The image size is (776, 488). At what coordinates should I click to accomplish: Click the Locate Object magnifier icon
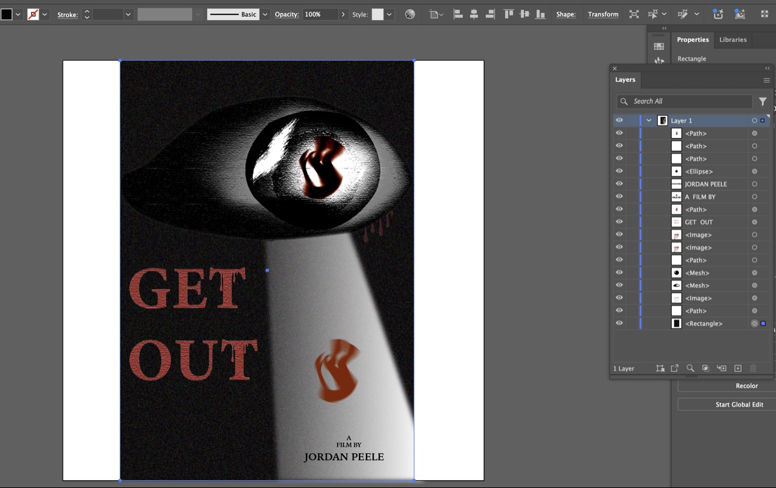(x=690, y=369)
